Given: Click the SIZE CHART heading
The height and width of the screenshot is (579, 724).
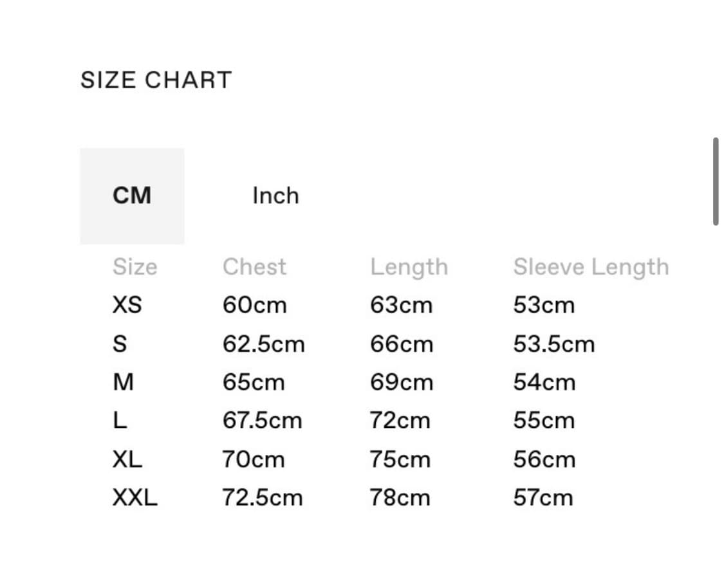Looking at the screenshot, I should 156,80.
